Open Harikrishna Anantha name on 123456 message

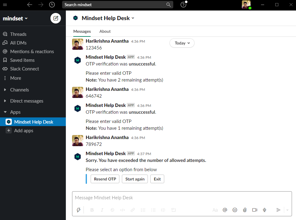click(107, 41)
